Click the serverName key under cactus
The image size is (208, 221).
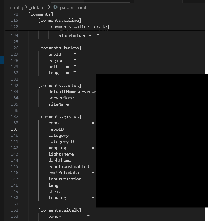(61, 98)
